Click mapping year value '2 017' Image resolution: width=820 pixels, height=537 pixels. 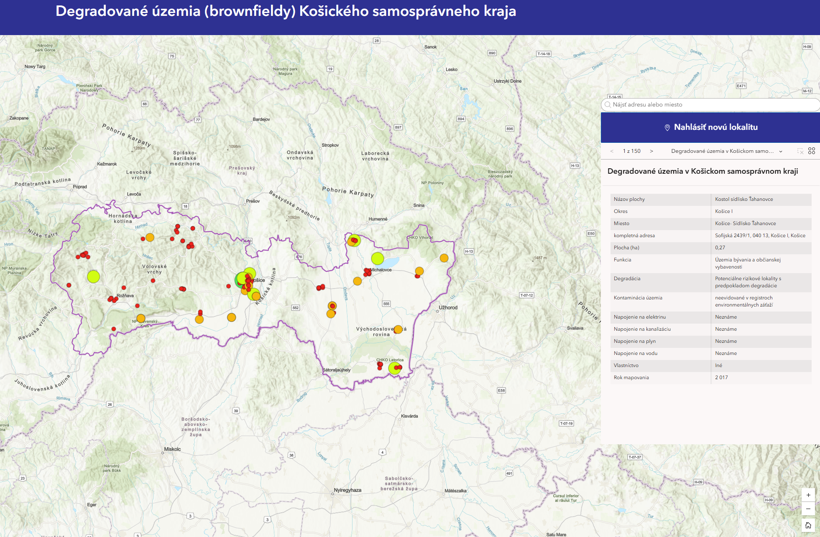pos(721,377)
